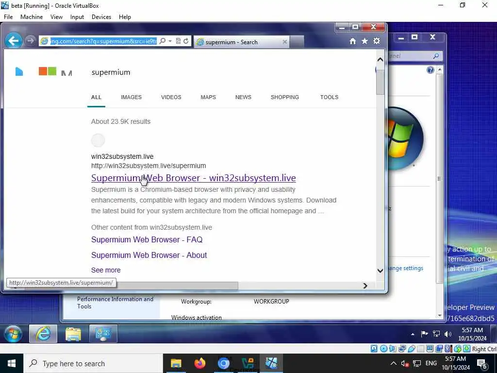The height and width of the screenshot is (373, 497).
Task: Go back with Internet Explorer back arrow
Action: point(13,41)
